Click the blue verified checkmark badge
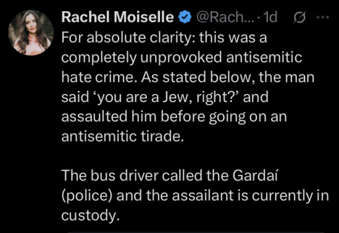The width and height of the screenshot is (339, 233). click(x=185, y=17)
